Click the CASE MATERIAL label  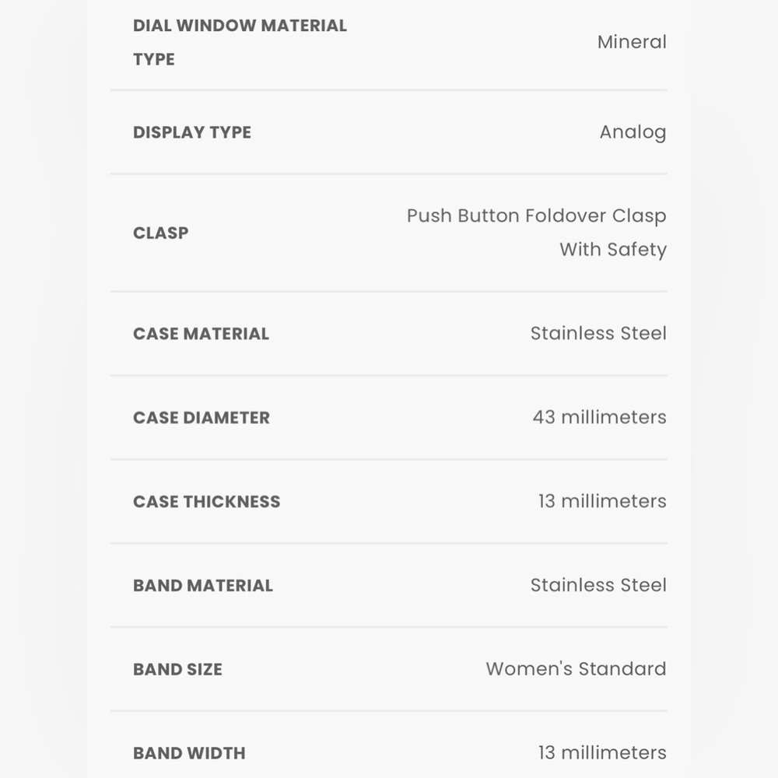(201, 334)
